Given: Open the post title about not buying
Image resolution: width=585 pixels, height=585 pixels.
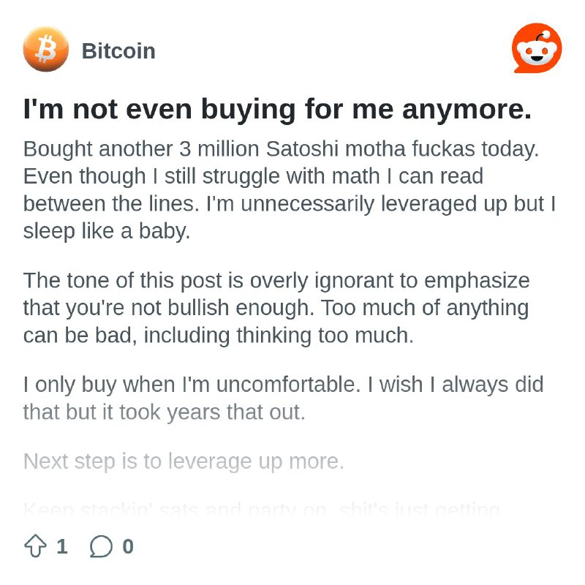Looking at the screenshot, I should coord(277,109).
